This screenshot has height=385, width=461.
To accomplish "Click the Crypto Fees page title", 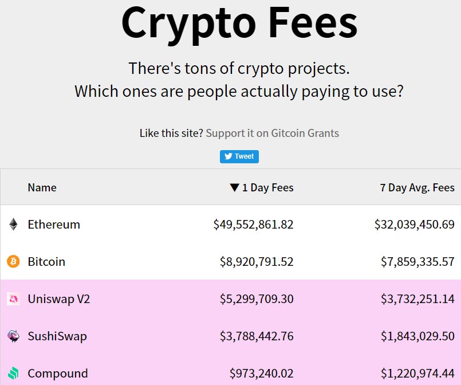I will (x=239, y=23).
